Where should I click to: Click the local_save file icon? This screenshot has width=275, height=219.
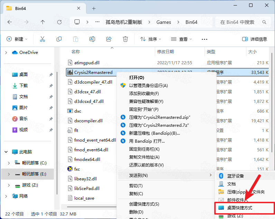click(x=70, y=198)
